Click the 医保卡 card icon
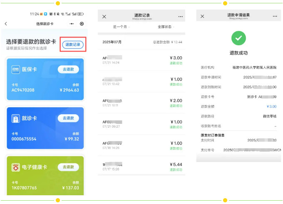The height and width of the screenshot is (204, 283). (x=15, y=69)
